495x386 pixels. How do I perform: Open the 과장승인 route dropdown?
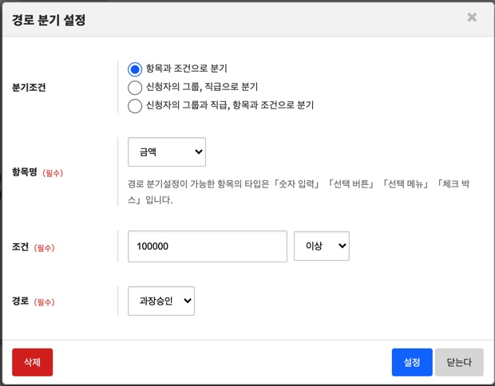pyautogui.click(x=160, y=301)
